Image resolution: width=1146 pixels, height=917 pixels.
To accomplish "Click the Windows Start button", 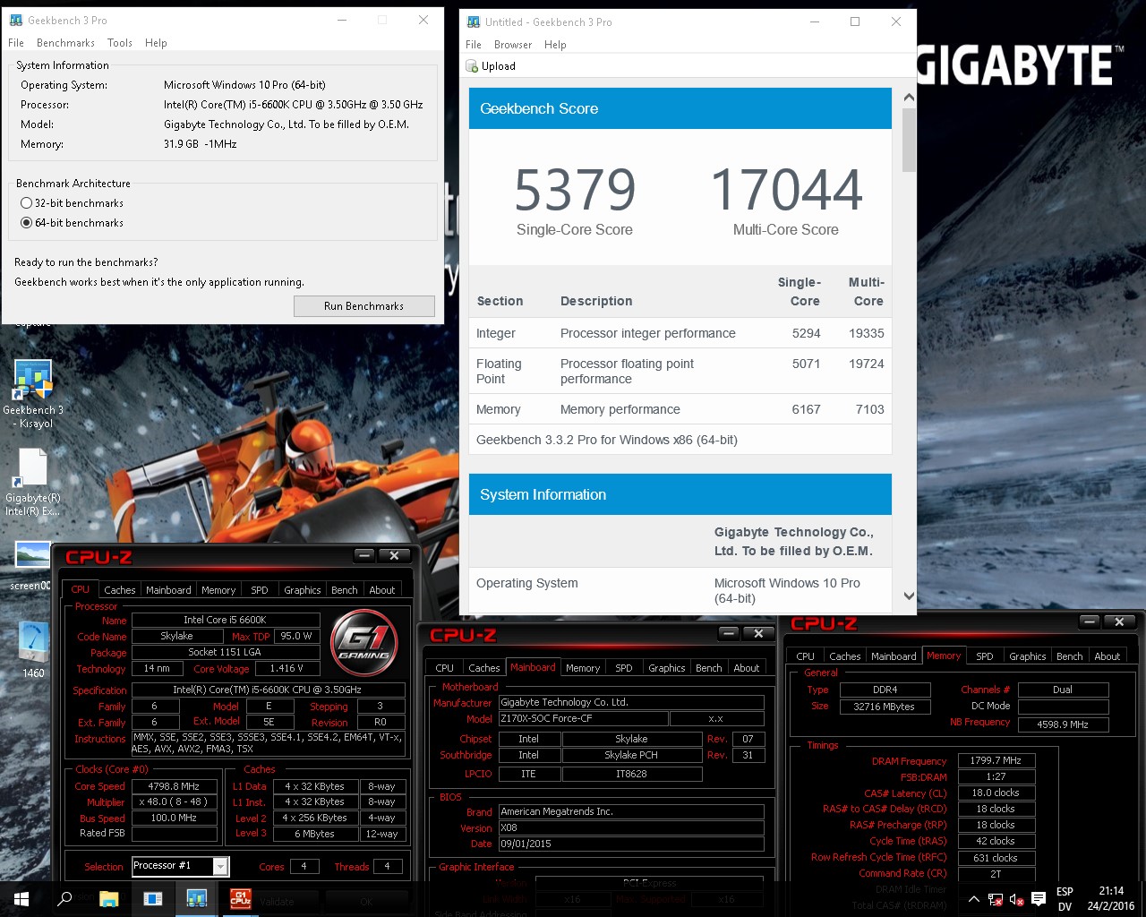I will click(x=21, y=899).
